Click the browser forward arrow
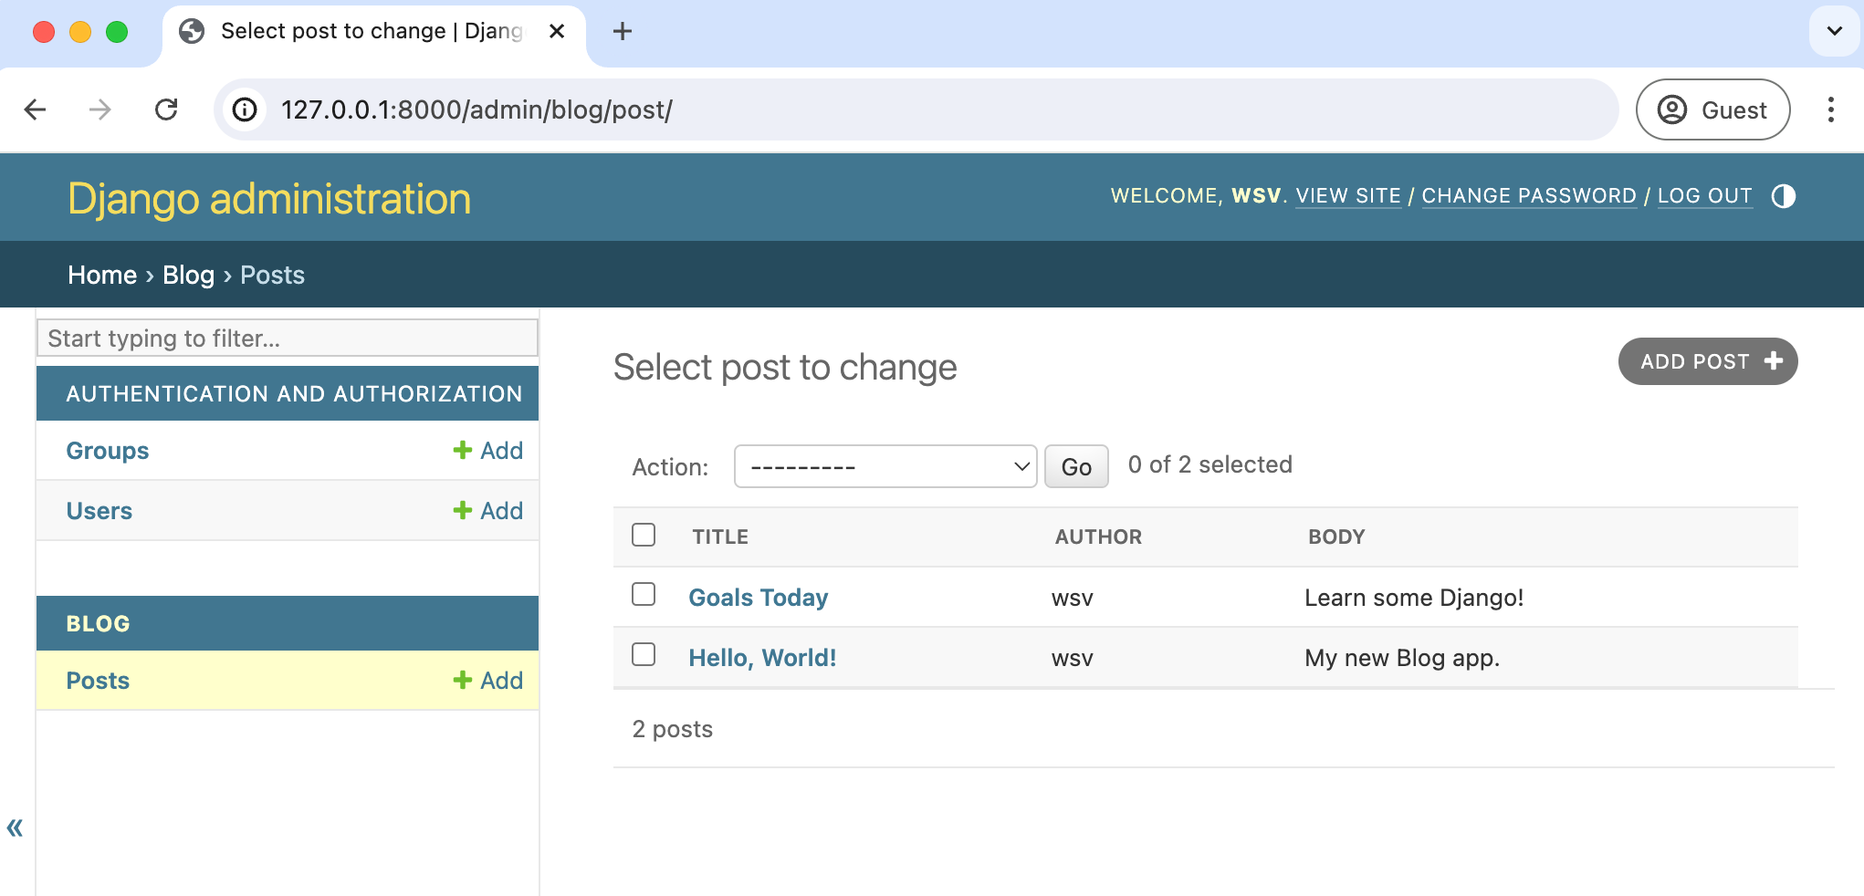Image resolution: width=1864 pixels, height=896 pixels. (99, 109)
